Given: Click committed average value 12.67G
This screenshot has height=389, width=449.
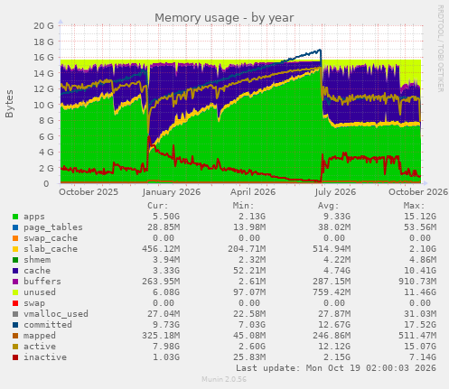Looking at the screenshot, I should (334, 325).
